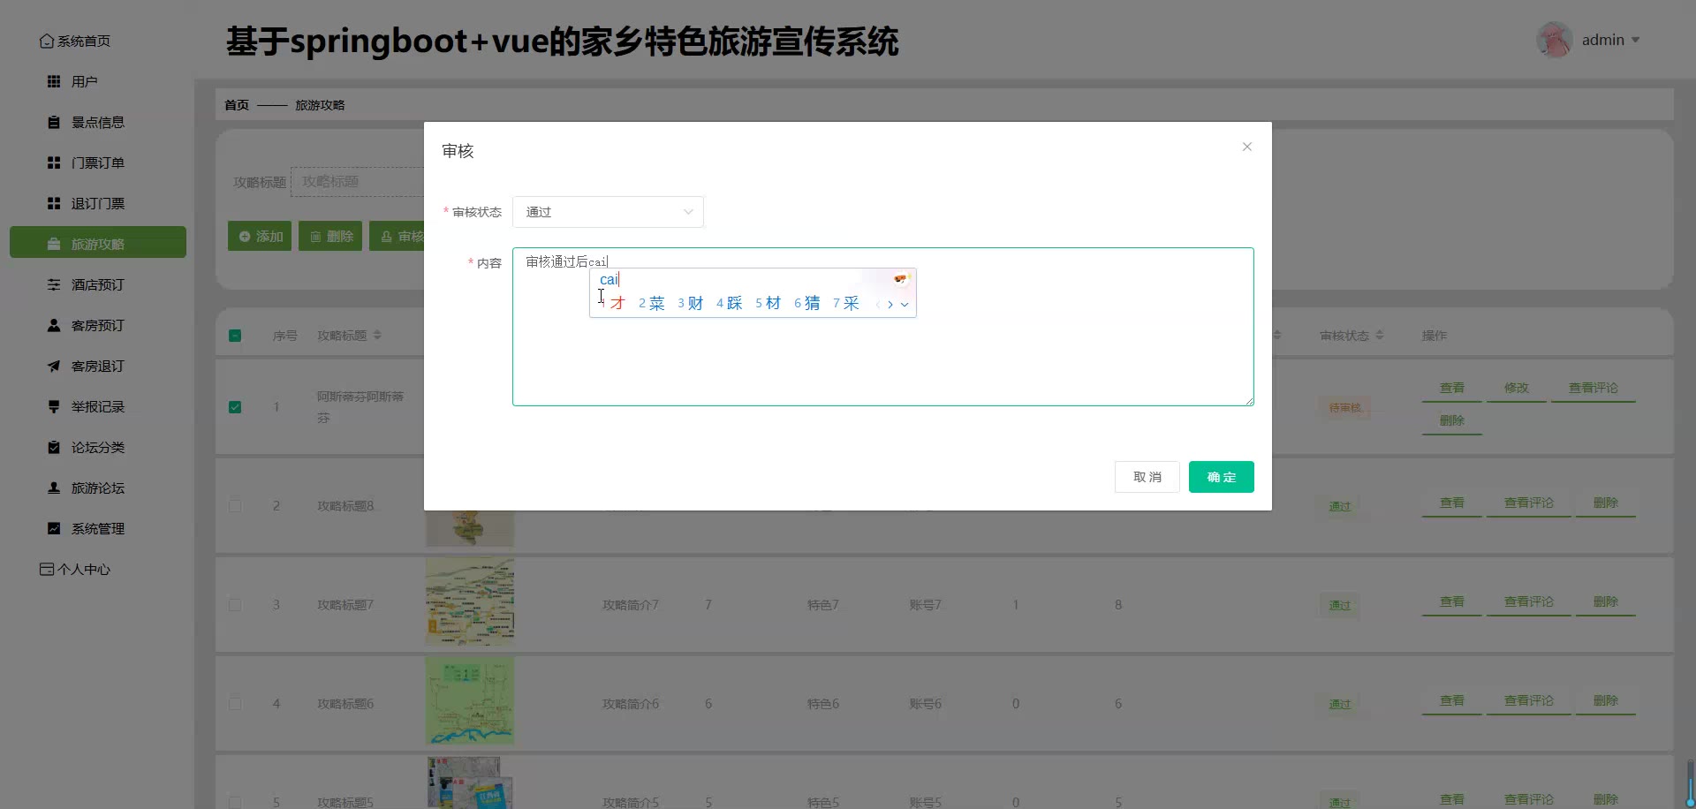Screen dimensions: 1696x809
Task: Close the 审核 dialog with the X
Action: click(1246, 147)
